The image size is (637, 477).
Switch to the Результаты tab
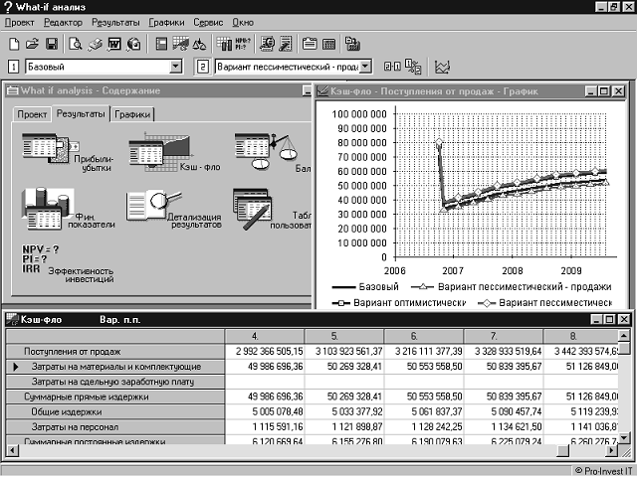coord(81,114)
